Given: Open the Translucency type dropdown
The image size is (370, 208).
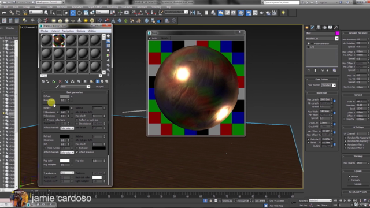Looking at the screenshot, I should click(x=67, y=173).
